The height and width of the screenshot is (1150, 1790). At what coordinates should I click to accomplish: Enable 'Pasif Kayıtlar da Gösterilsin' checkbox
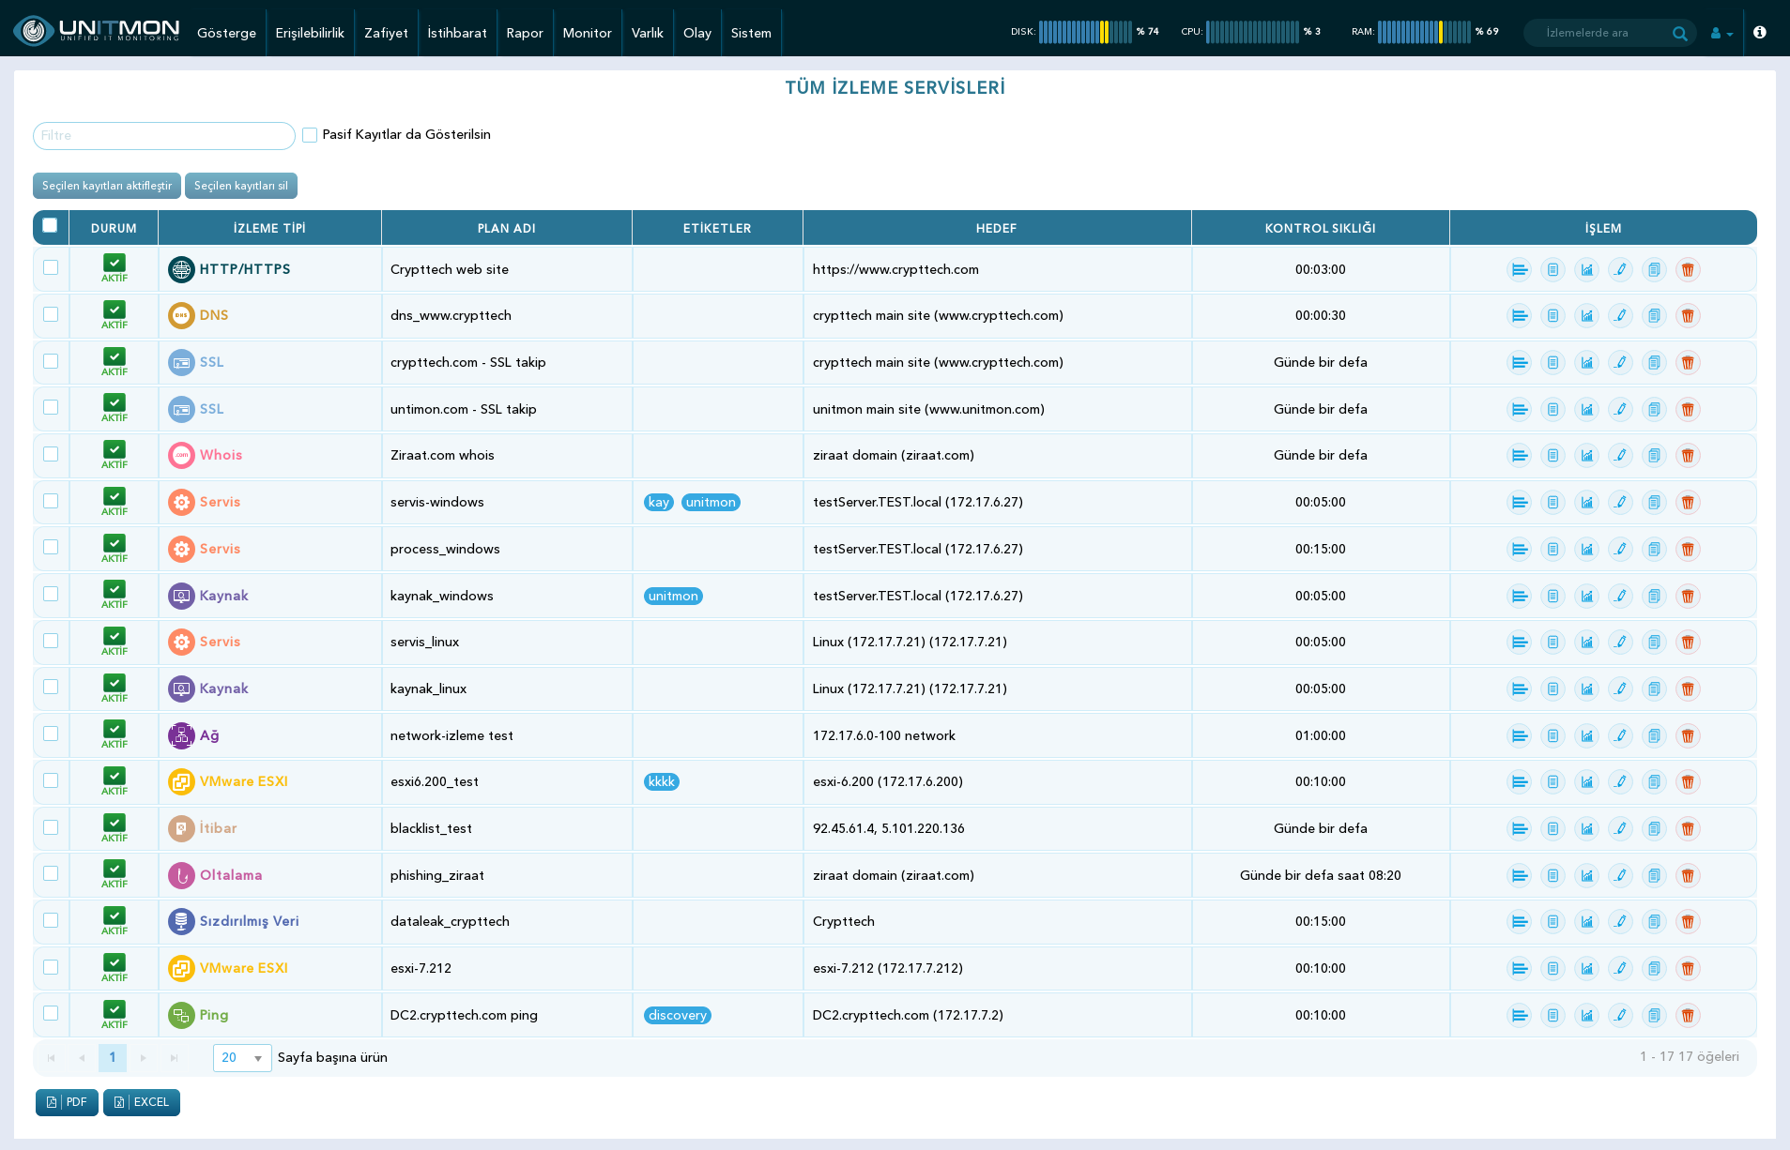(x=310, y=135)
